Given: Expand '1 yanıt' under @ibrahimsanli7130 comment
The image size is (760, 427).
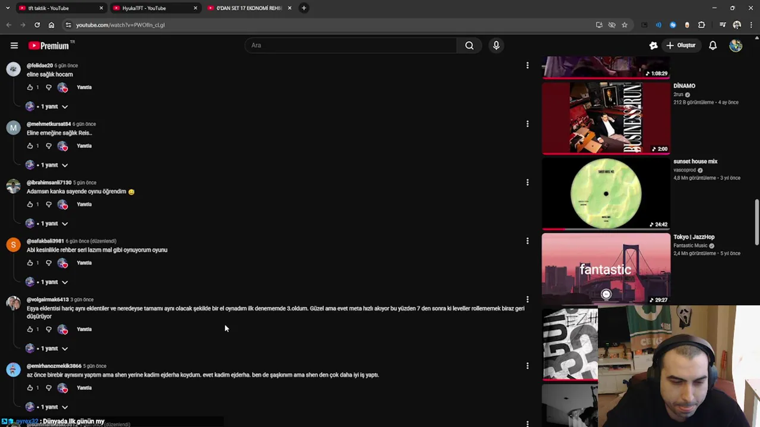Looking at the screenshot, I should click(x=47, y=224).
